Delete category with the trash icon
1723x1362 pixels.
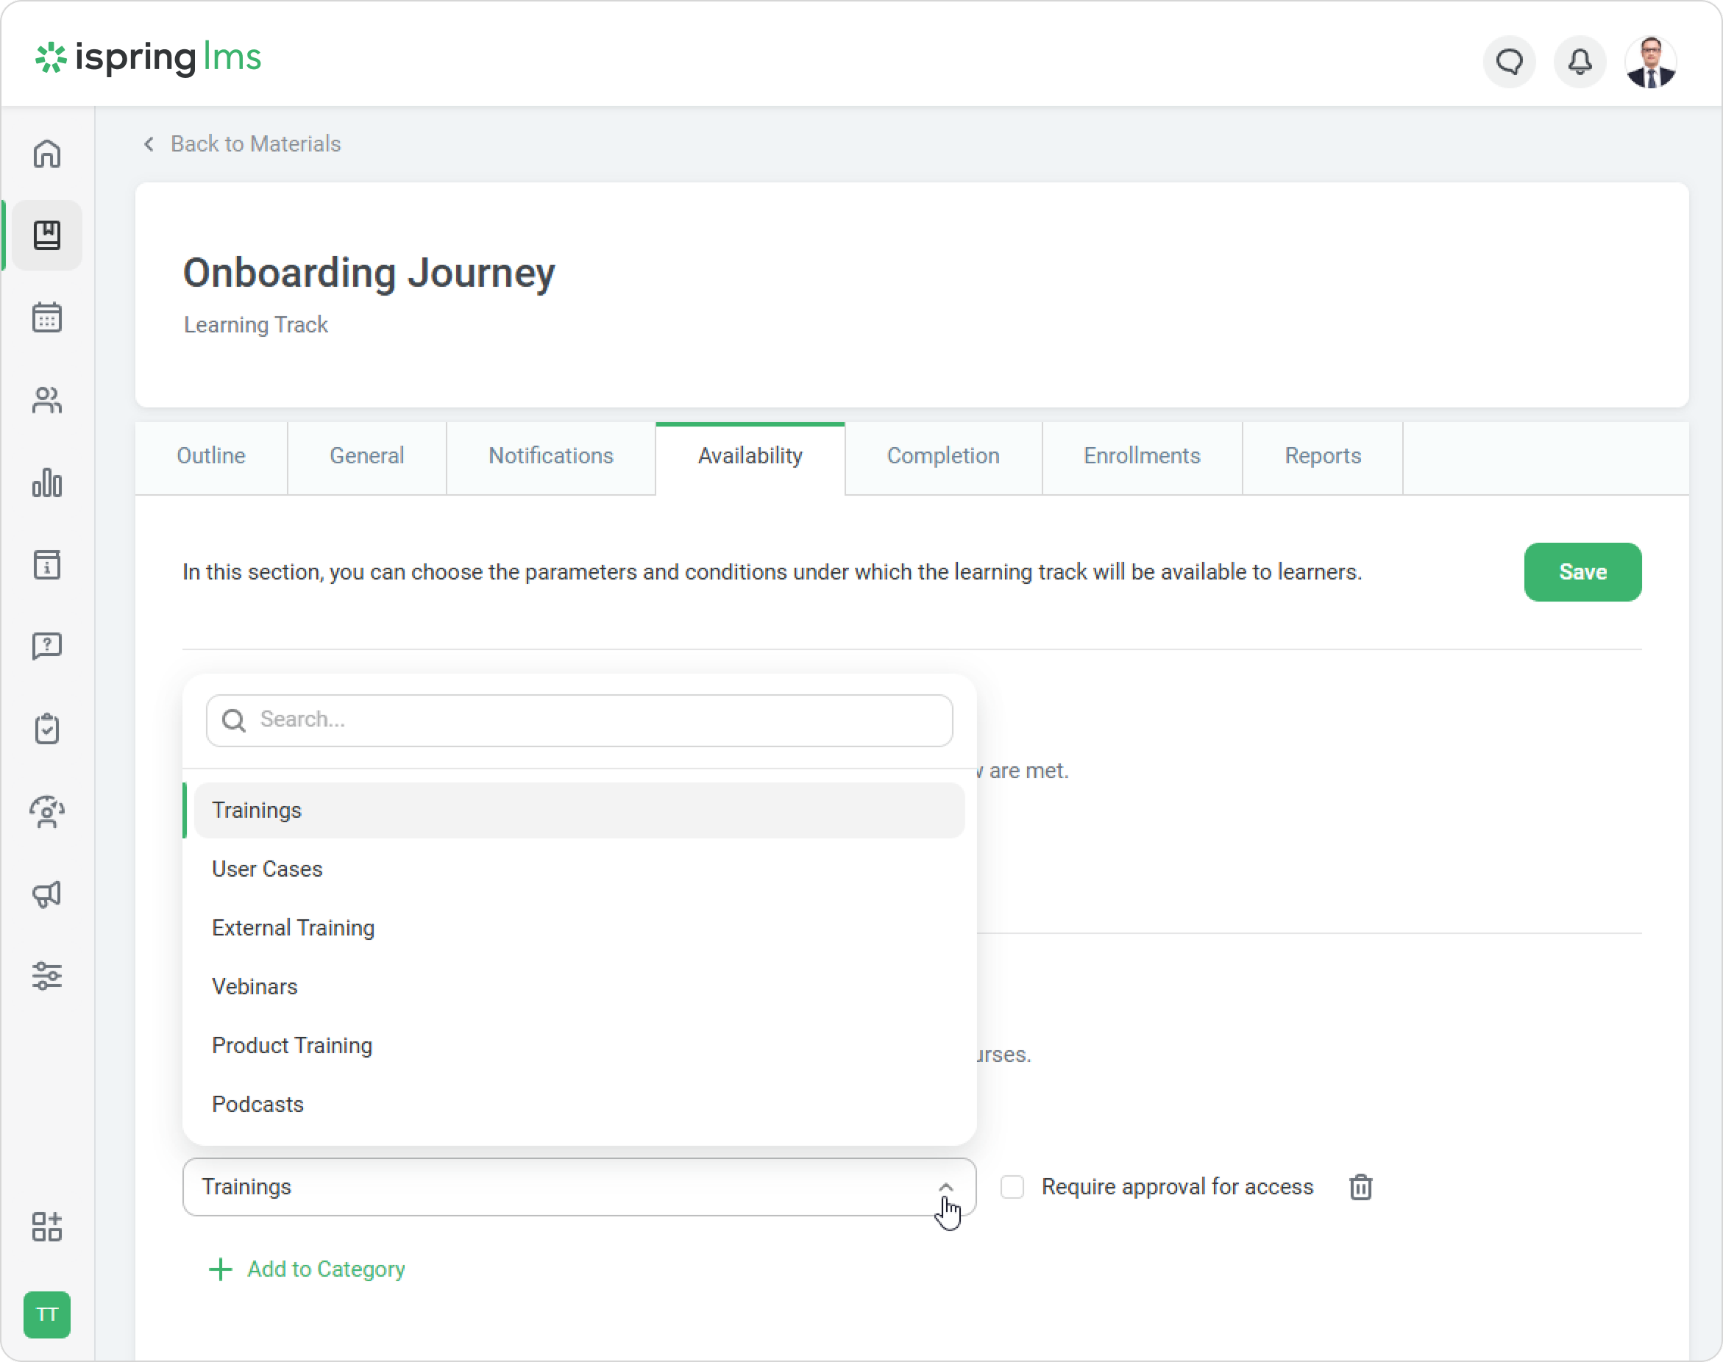point(1361,1188)
